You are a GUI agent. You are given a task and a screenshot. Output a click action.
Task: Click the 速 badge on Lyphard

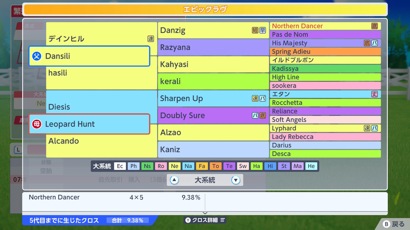pyautogui.click(x=367, y=128)
